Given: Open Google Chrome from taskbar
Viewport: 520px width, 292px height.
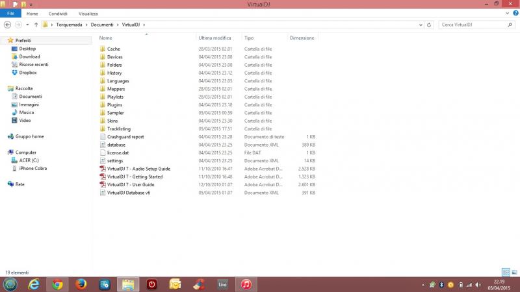Looking at the screenshot, I should 57,284.
